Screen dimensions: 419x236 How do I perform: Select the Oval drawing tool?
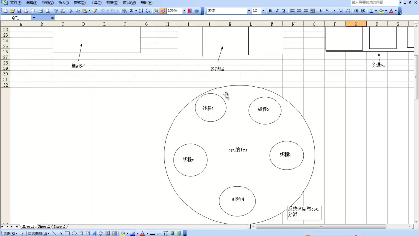point(74,233)
